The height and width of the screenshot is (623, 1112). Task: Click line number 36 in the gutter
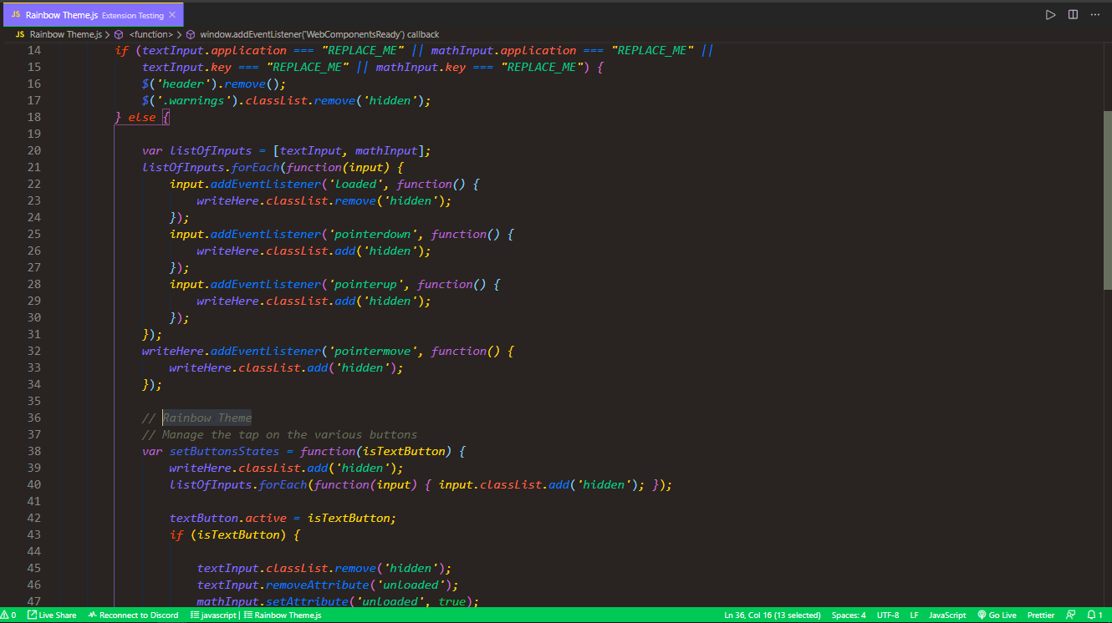[x=33, y=418]
